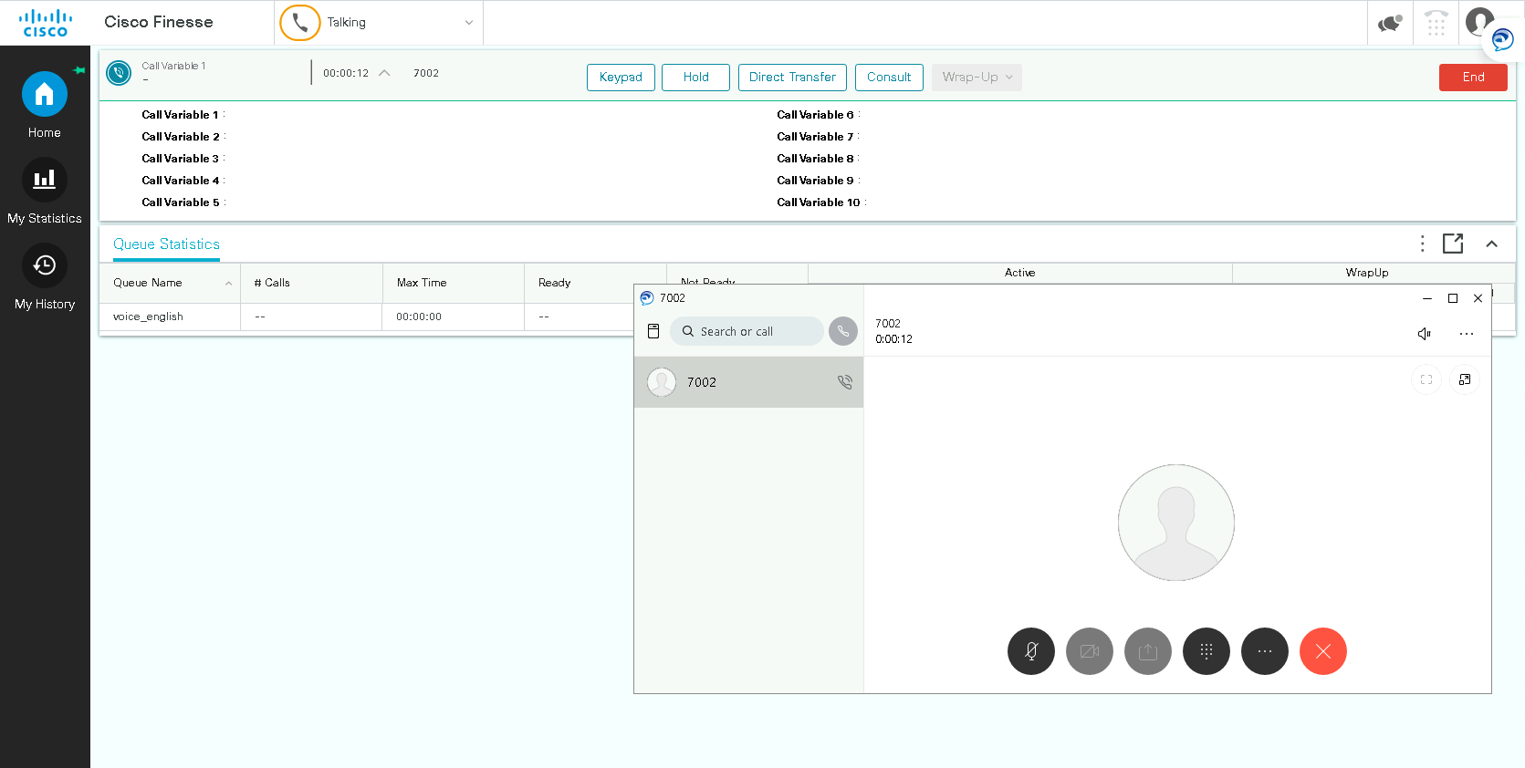Toggle full screen in call window
Screen dimensions: 1525x768
pos(1426,379)
